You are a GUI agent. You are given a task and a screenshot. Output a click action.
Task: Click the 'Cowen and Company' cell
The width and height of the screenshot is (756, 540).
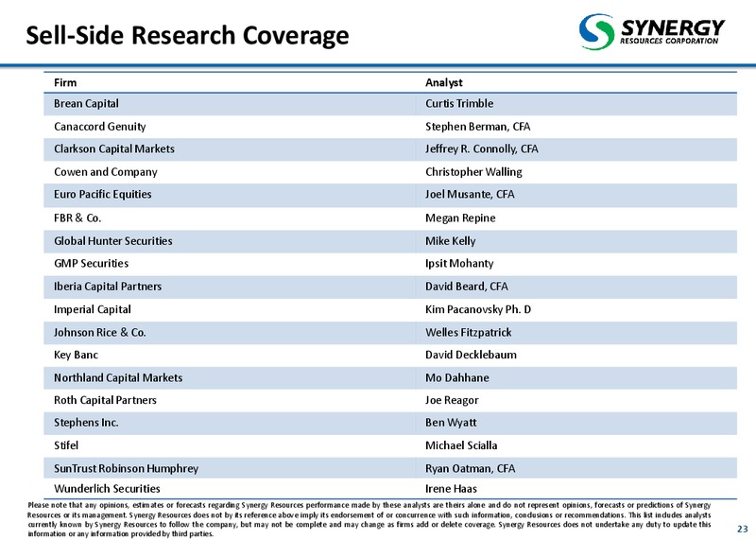point(106,172)
